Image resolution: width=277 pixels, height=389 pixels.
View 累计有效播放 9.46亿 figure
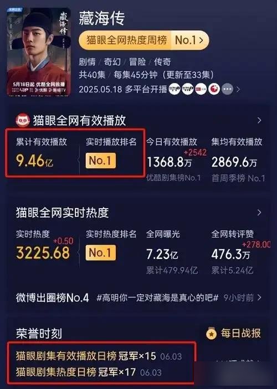pos(34,160)
